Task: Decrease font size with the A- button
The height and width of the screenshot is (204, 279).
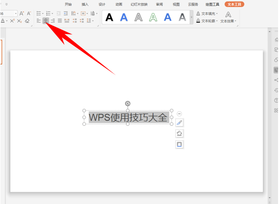Action: pos(29,13)
